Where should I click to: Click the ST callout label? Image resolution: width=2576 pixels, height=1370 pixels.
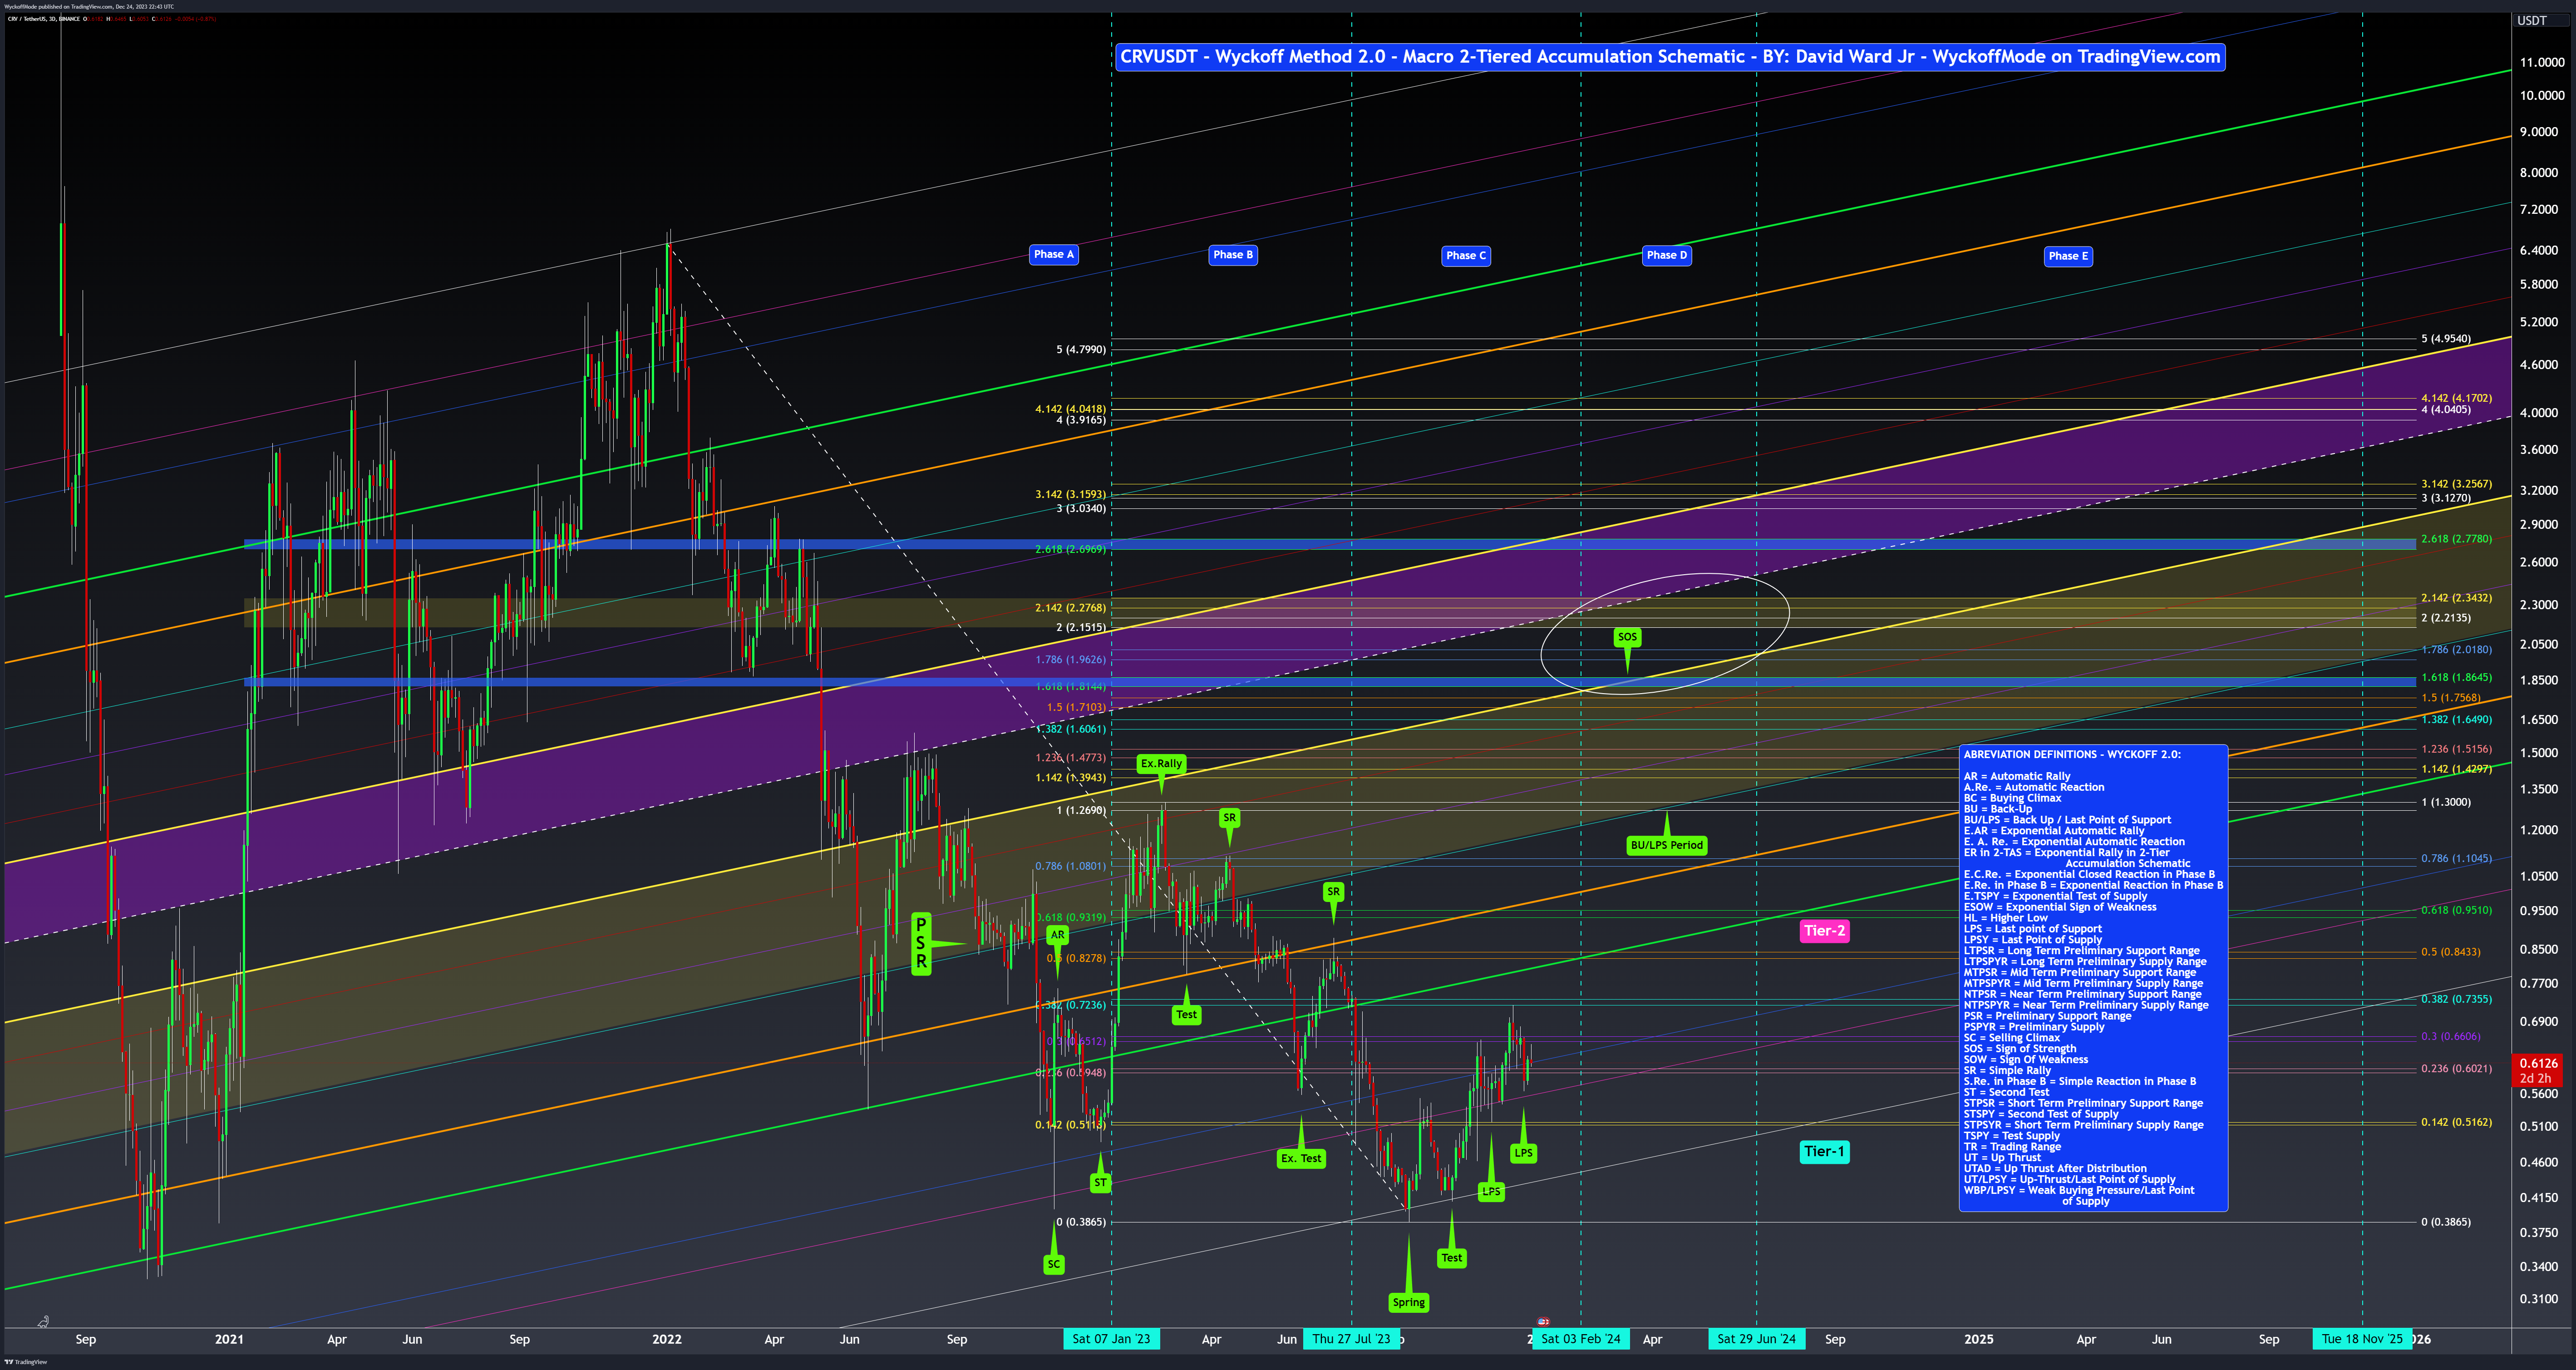[1100, 1182]
